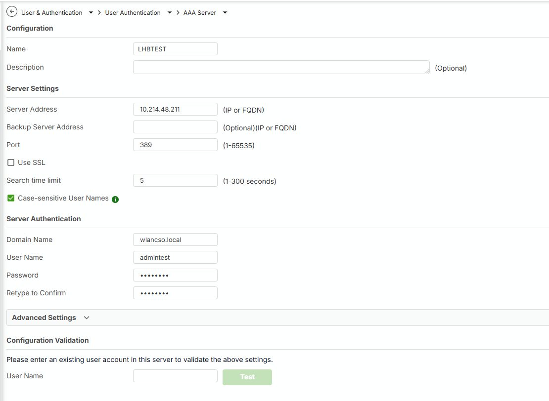
Task: Click the '(Optional)(IP or FQDN)' hint text
Action: [x=260, y=128]
